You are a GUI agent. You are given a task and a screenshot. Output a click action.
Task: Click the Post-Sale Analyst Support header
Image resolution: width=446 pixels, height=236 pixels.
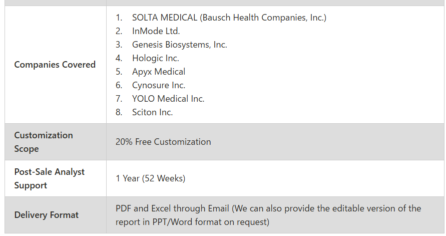point(50,178)
